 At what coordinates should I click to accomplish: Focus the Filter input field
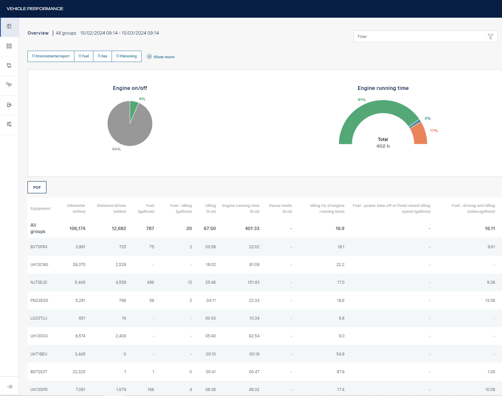tap(426, 36)
